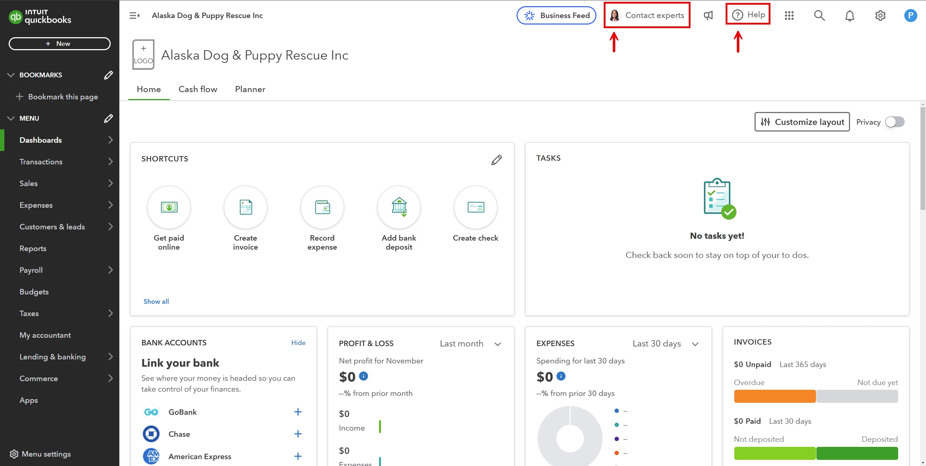Open the Planner tab
926x466 pixels.
point(250,89)
